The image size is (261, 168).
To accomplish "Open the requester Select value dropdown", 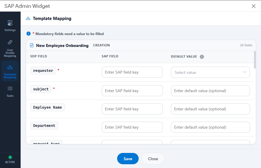I will click(210, 72).
